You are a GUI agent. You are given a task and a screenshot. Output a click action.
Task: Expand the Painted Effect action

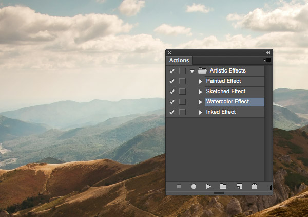click(200, 81)
